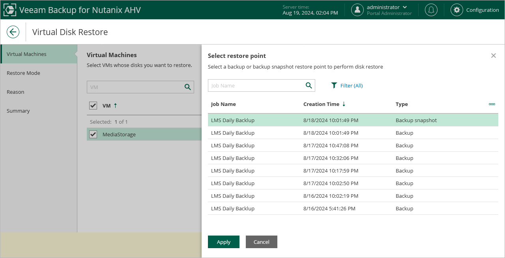Open Configuration gear settings
Viewport: 505px width, 258px height.
(x=457, y=10)
